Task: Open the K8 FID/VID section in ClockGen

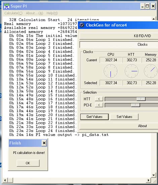Action: 119,36
